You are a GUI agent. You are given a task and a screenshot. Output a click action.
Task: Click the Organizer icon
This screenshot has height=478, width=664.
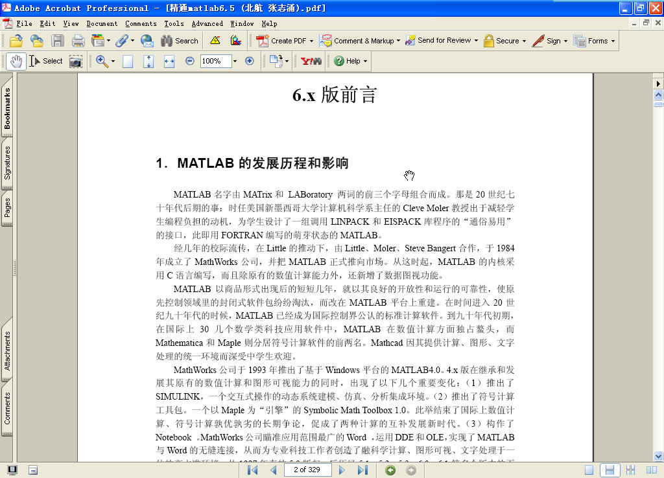point(97,41)
